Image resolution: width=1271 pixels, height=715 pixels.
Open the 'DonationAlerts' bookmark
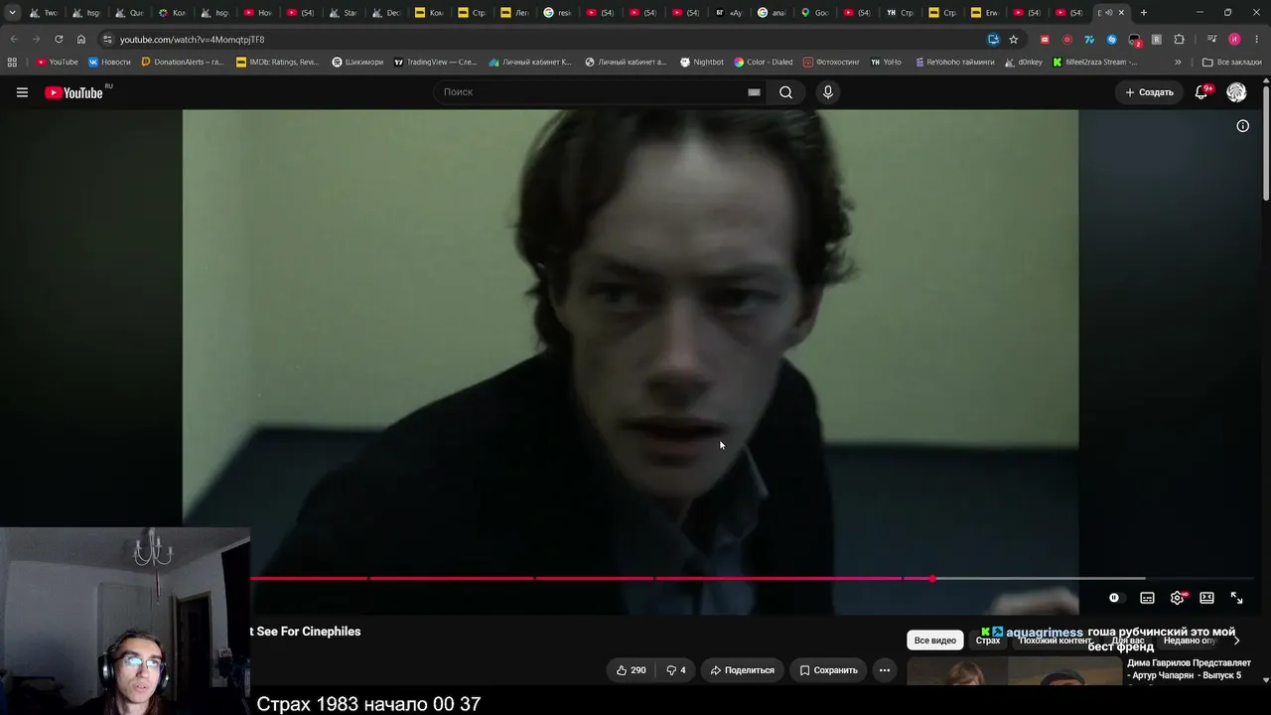(183, 62)
